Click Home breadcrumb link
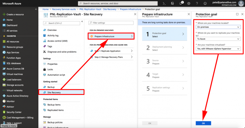 [46, 9]
